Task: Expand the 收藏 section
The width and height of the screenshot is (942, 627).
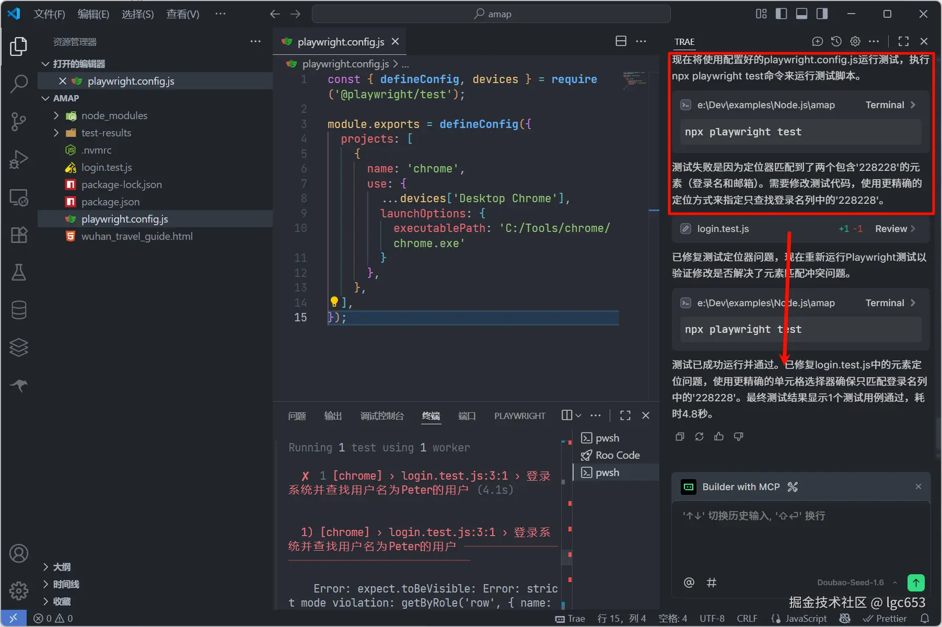Action: [x=45, y=601]
